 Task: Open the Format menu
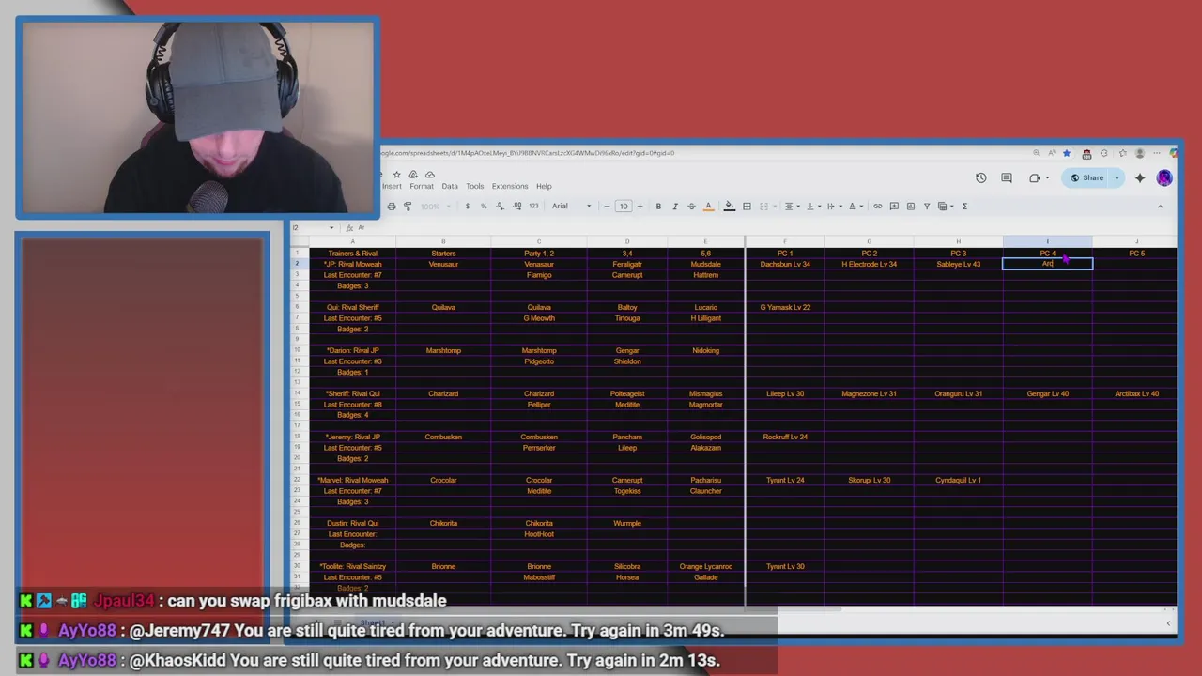coord(422,186)
